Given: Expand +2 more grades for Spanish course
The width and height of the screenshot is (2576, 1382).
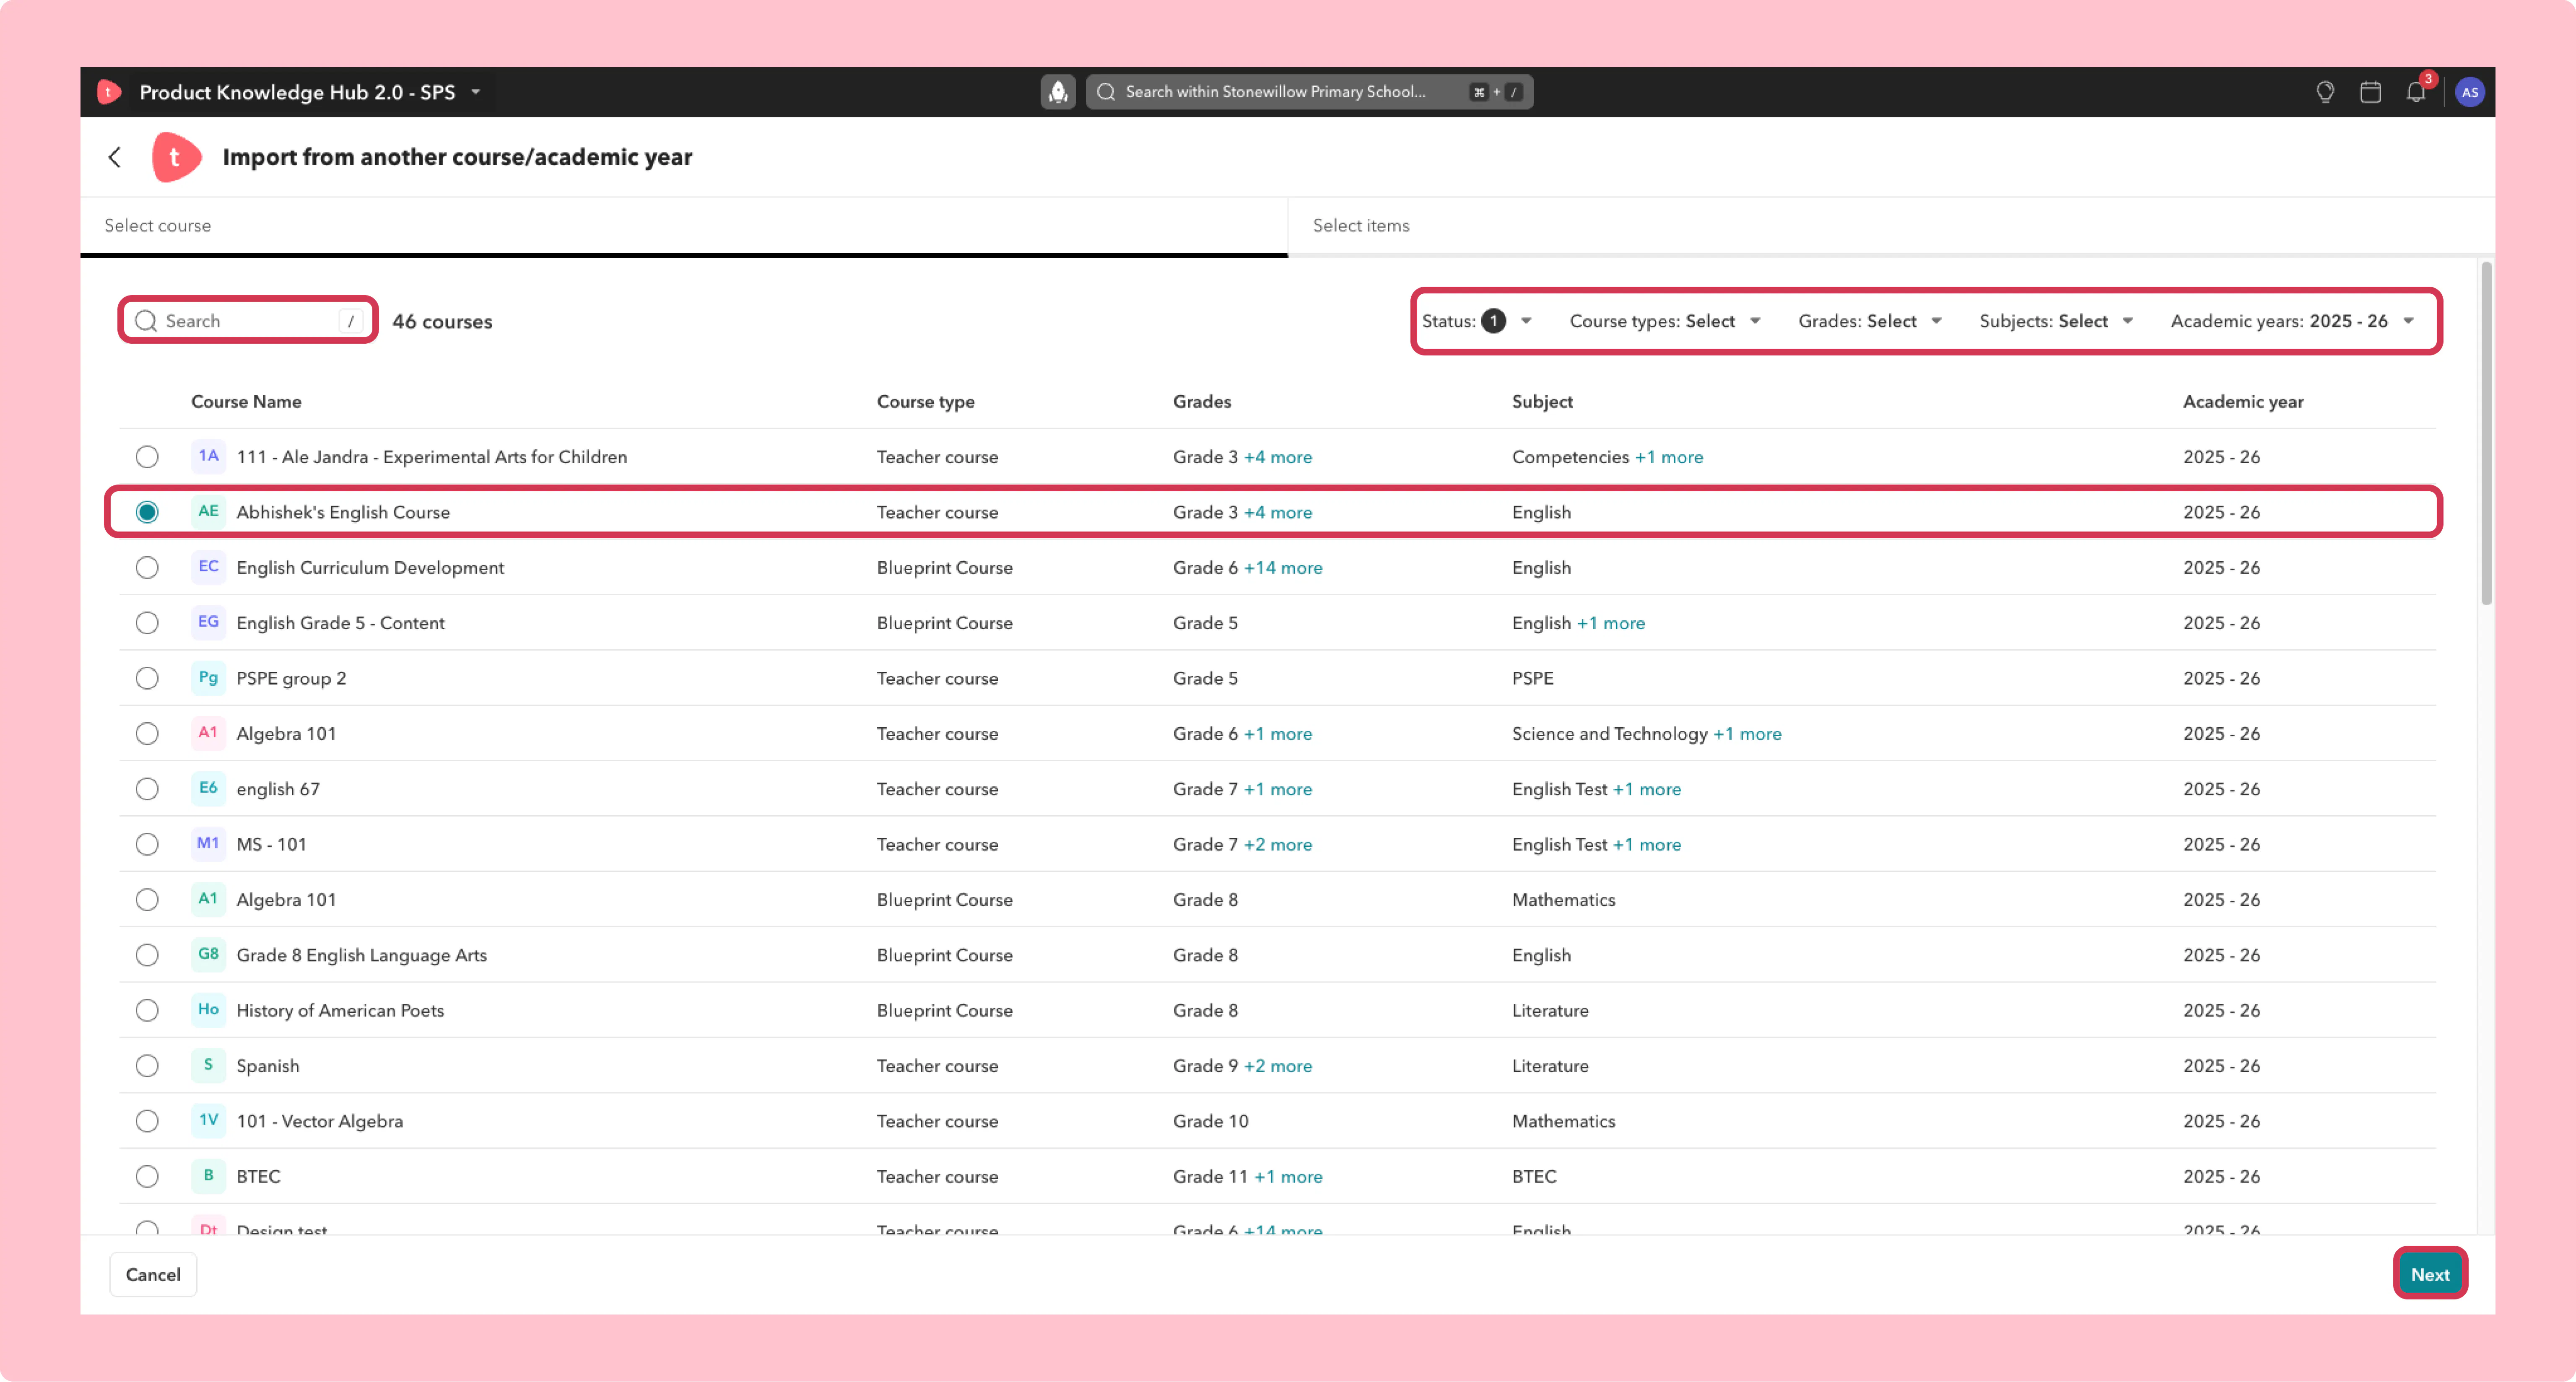Looking at the screenshot, I should tap(1278, 1066).
